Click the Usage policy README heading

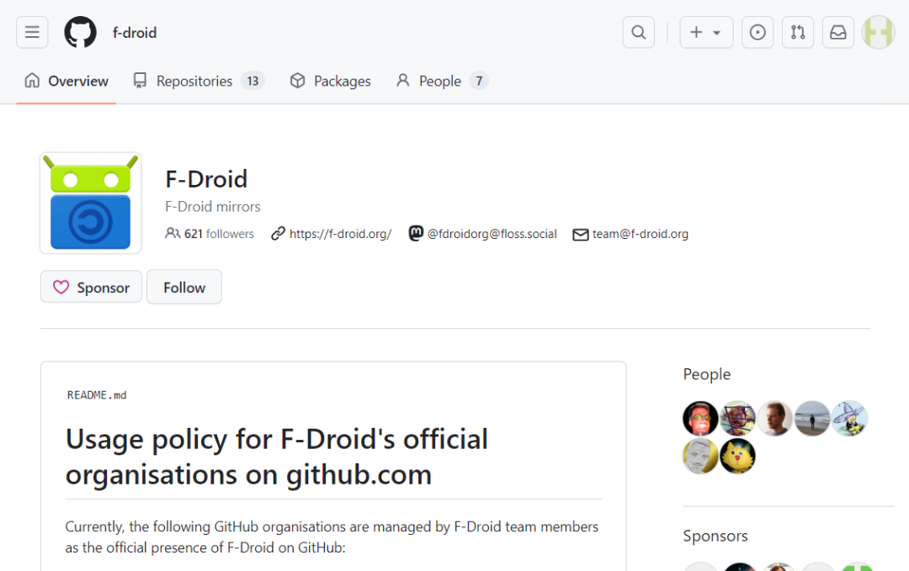pos(277,457)
